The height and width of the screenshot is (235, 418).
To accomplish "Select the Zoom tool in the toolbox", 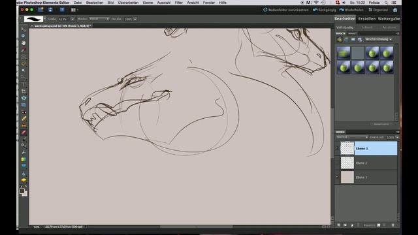I will 24,36.
